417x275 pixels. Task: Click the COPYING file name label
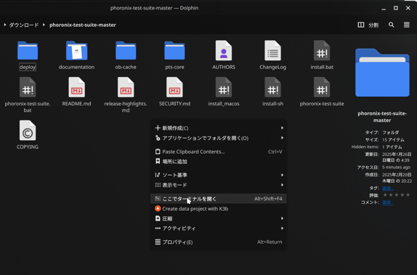pos(27,147)
